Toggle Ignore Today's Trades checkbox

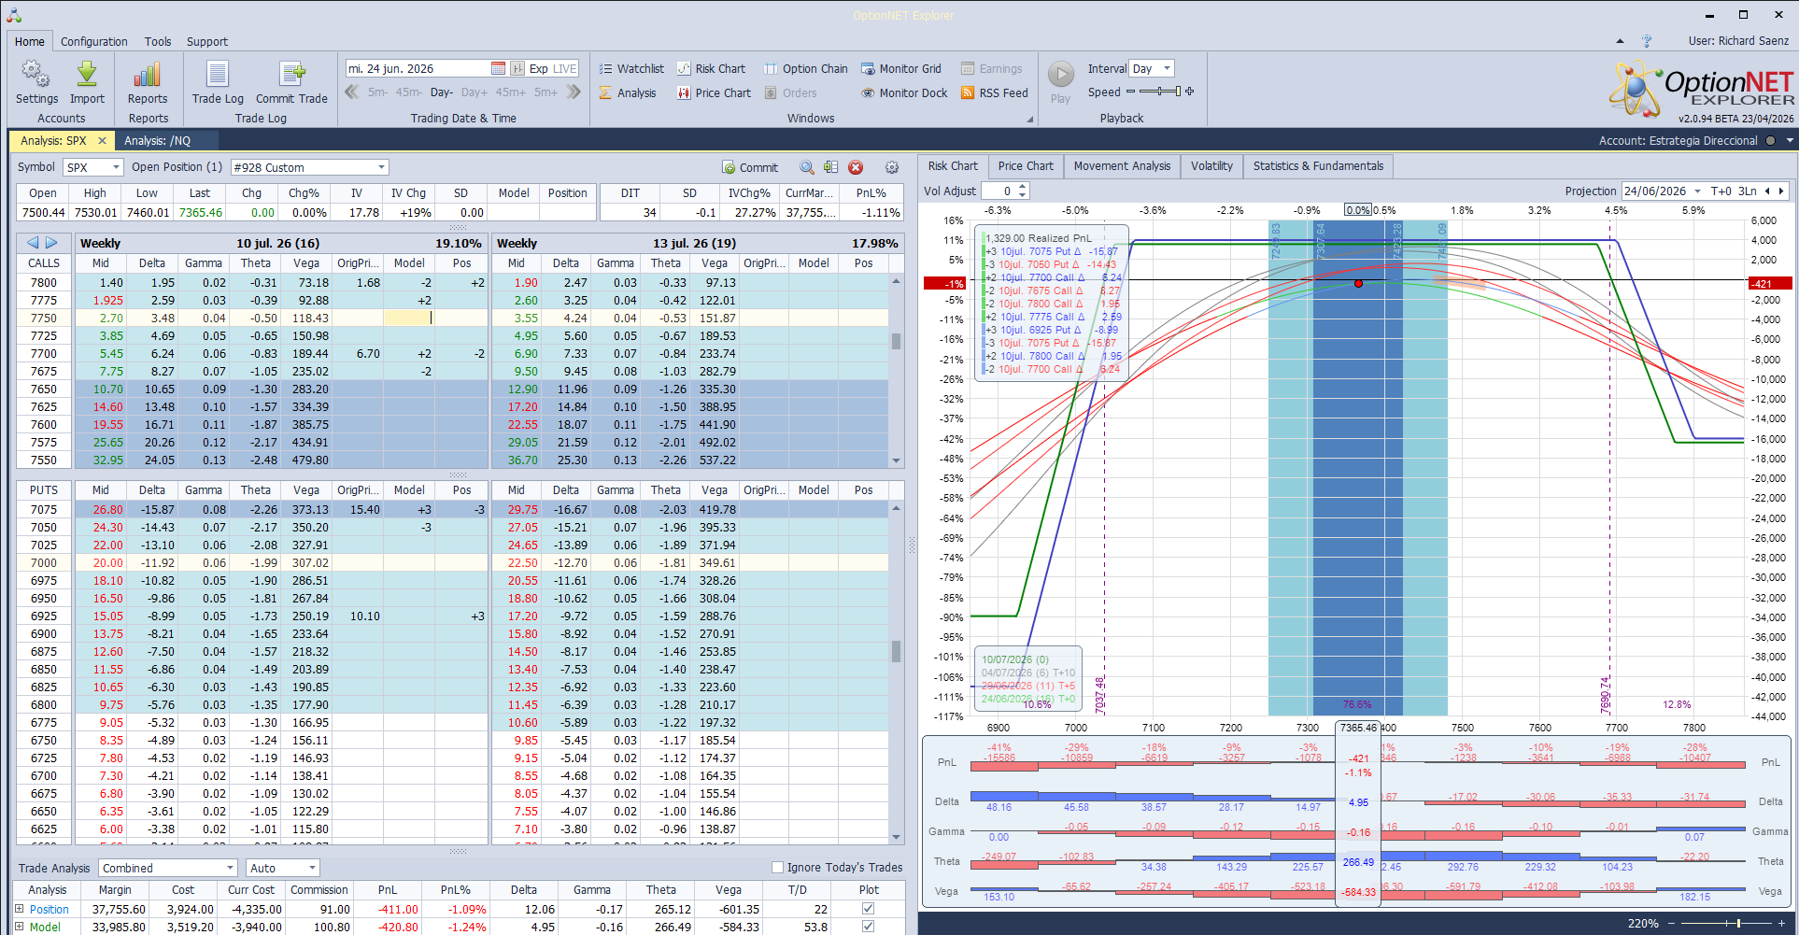(x=777, y=867)
